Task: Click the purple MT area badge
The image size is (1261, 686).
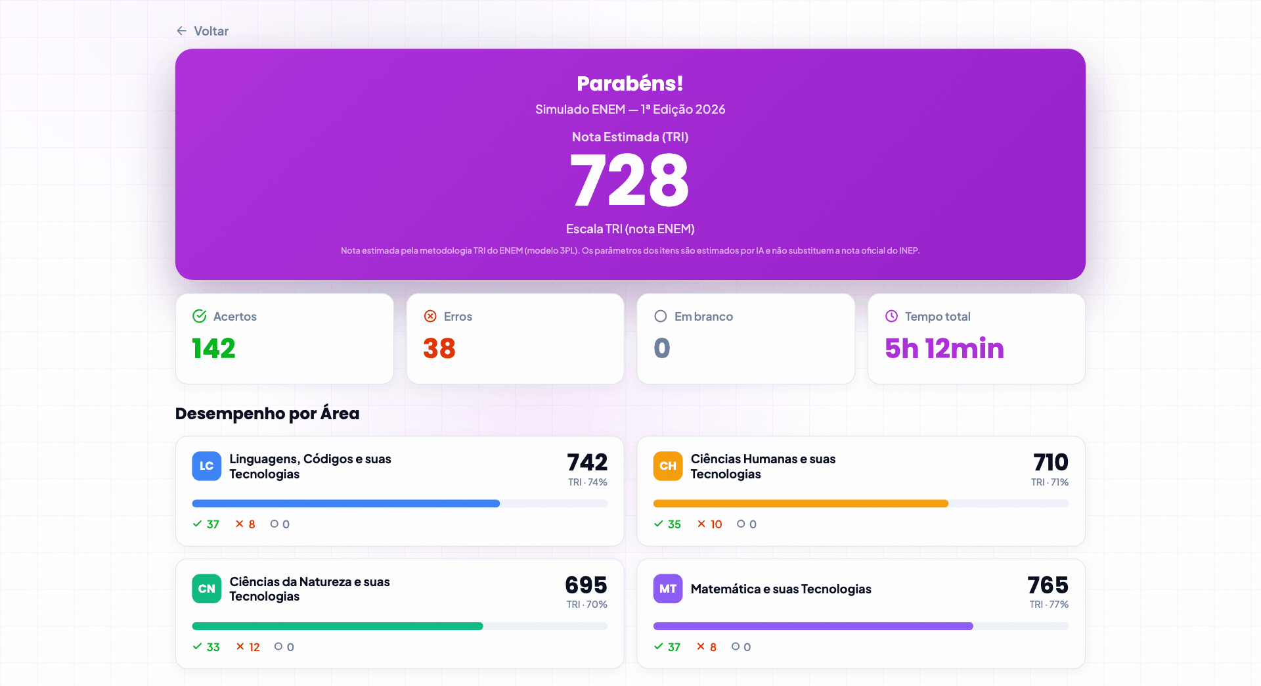Action: [668, 589]
